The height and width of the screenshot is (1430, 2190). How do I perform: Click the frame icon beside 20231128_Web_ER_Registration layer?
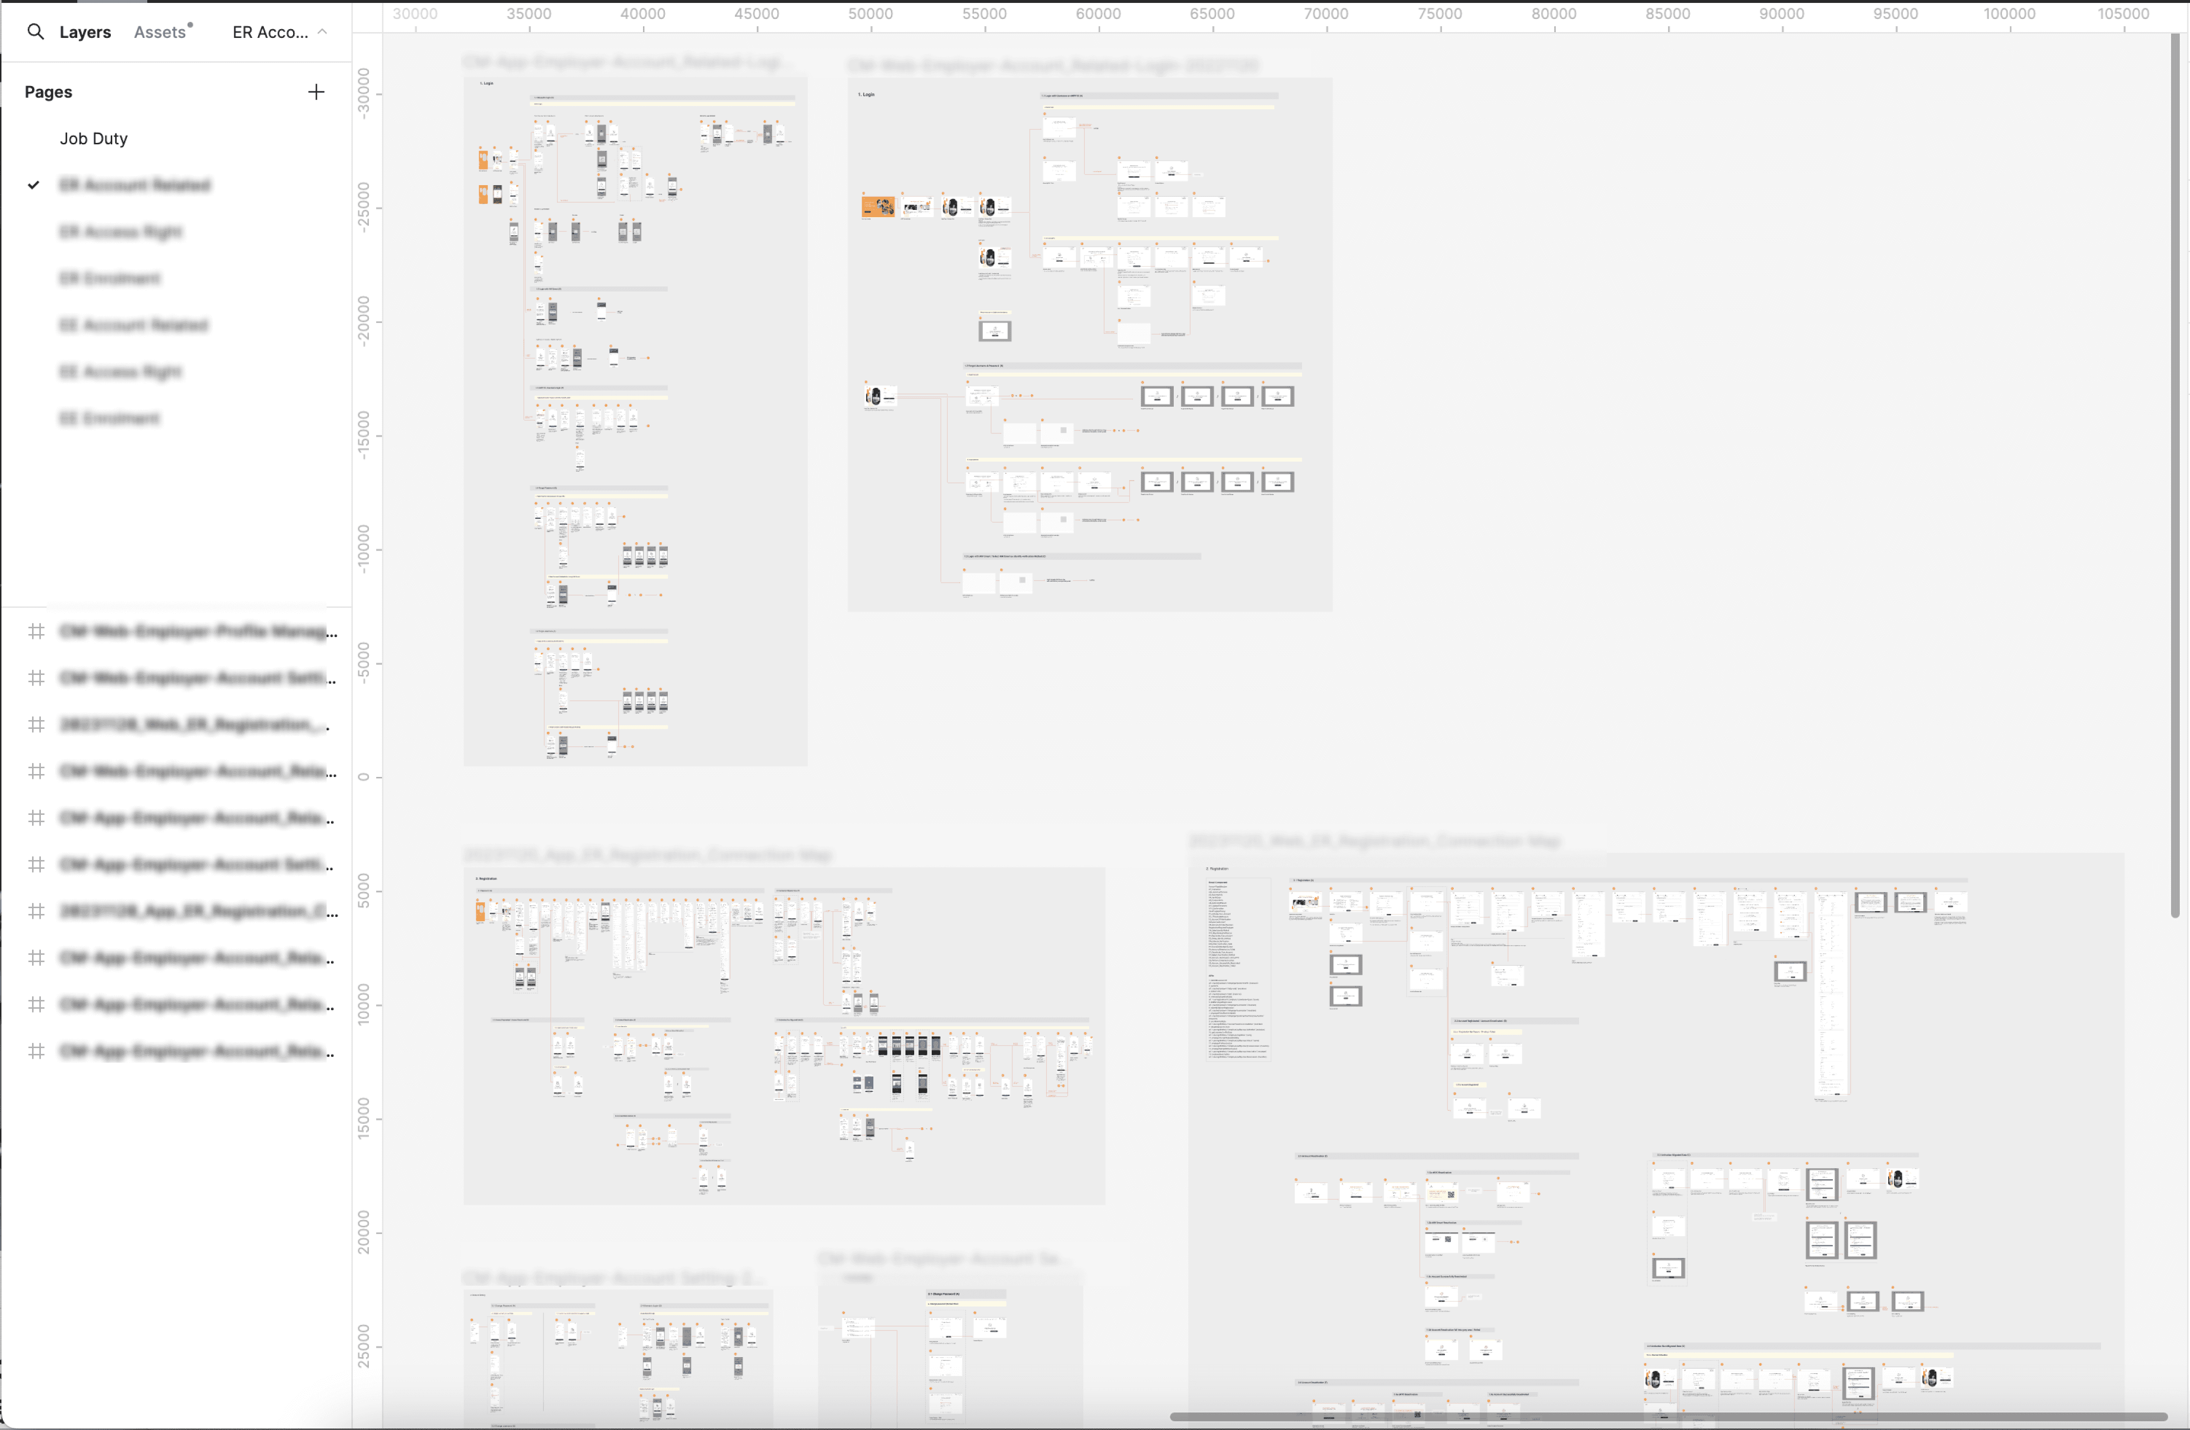[37, 725]
